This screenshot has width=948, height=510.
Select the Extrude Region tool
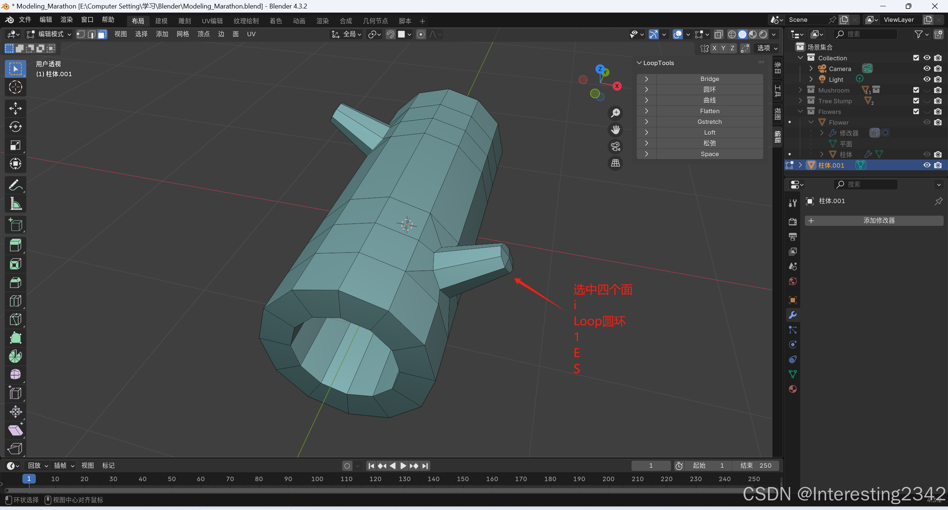(15, 245)
